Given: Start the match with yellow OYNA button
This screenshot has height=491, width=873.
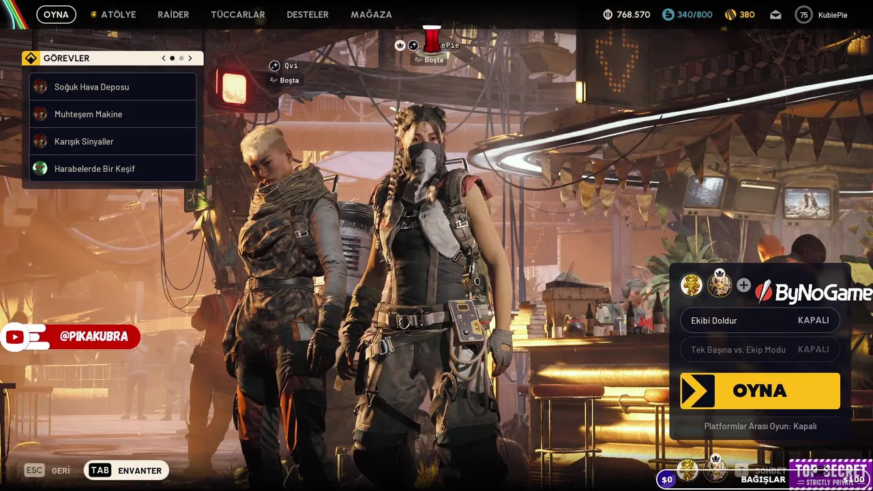Looking at the screenshot, I should point(760,391).
